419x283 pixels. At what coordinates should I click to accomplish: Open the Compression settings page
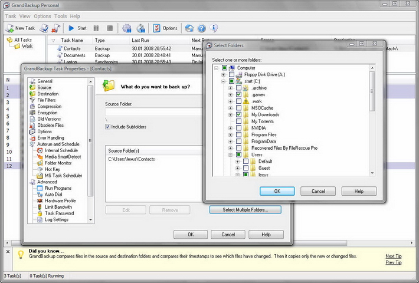click(49, 106)
